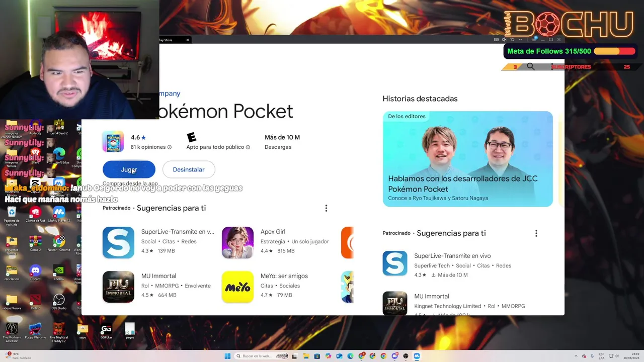Open MU Immortal icon in right suggestions column
This screenshot has width=644, height=362.
[x=395, y=303]
